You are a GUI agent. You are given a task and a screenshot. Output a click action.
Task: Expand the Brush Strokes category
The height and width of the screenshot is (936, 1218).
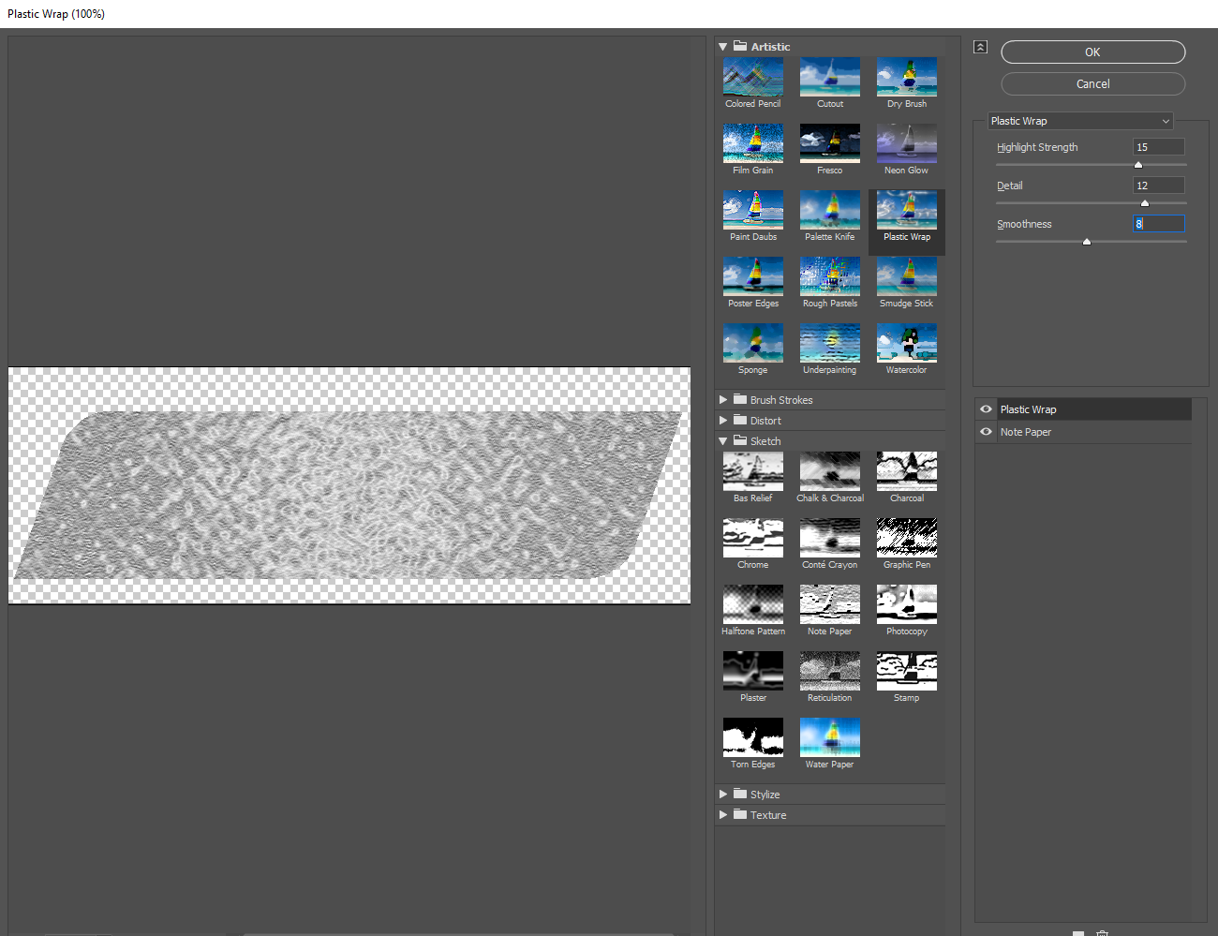[722, 399]
